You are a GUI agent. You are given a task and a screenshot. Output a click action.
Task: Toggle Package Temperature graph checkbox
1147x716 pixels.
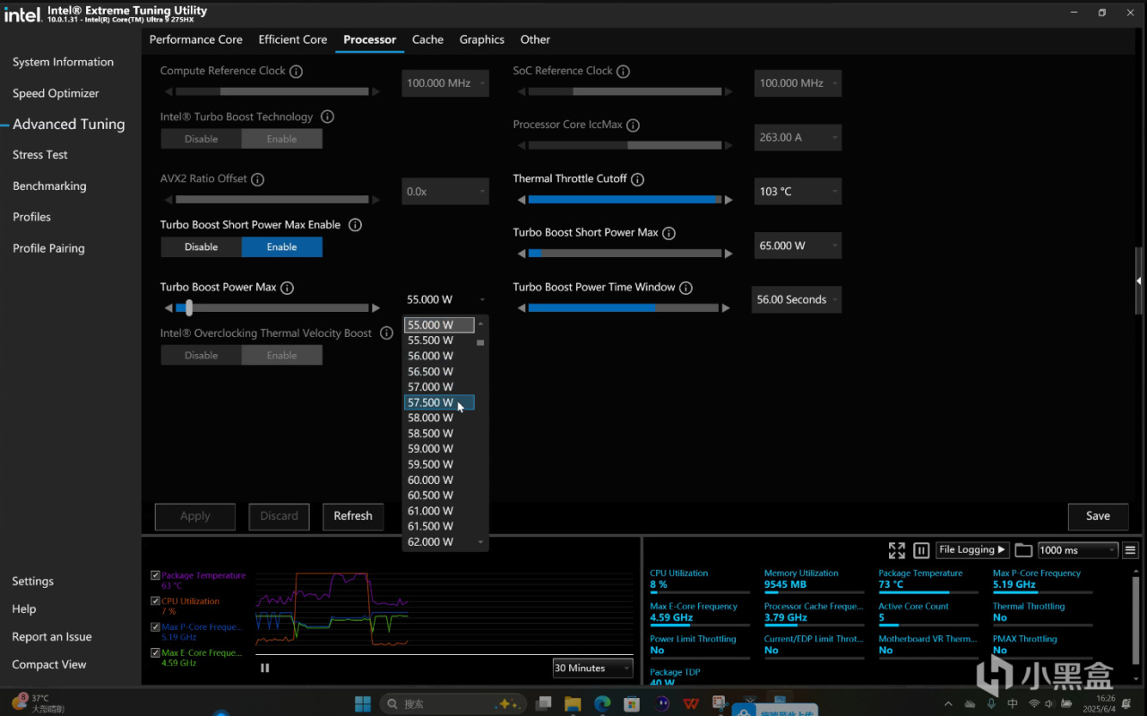point(156,575)
